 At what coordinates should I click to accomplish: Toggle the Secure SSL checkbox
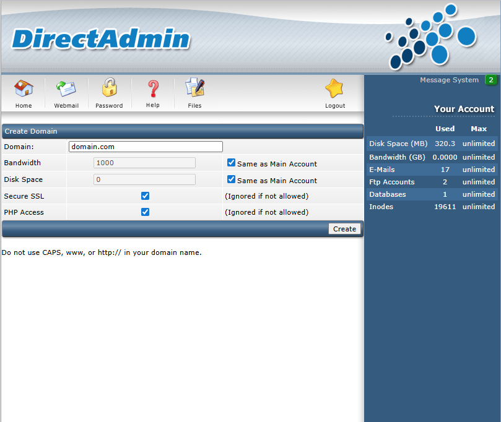[145, 196]
